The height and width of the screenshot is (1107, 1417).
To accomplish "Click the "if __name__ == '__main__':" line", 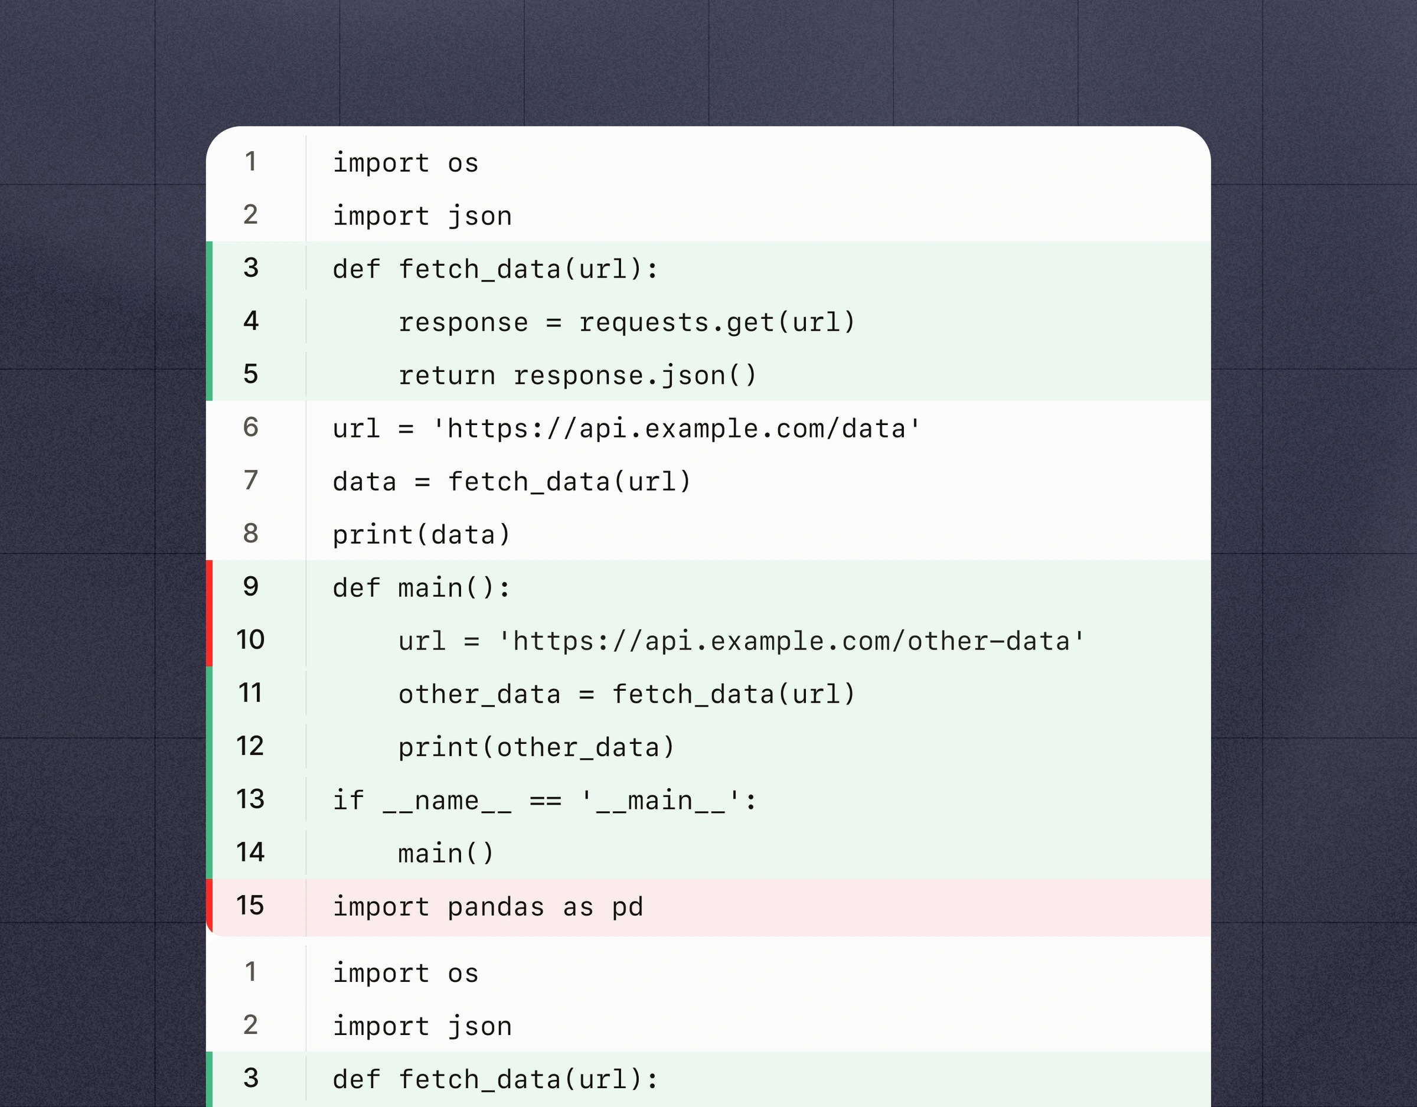I will point(545,801).
